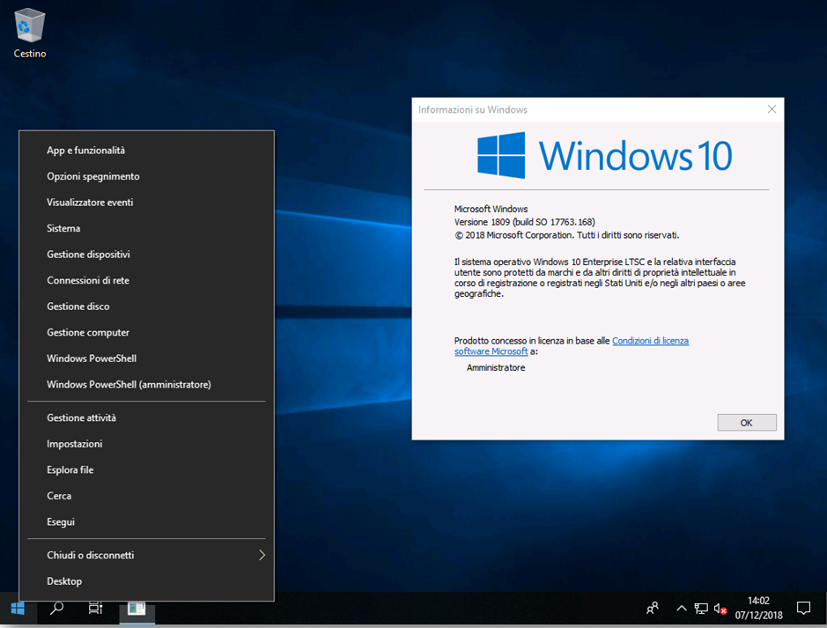Open the People icon in system tray
Viewport: 827px width, 628px height.
[653, 609]
